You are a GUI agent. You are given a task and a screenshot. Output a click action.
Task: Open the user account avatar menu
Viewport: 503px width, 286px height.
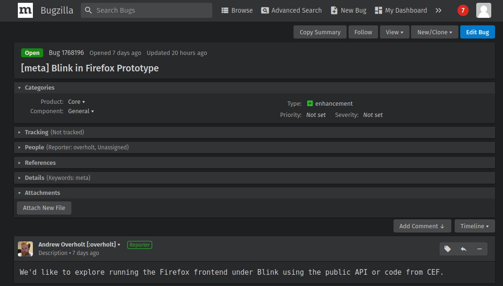pyautogui.click(x=483, y=10)
